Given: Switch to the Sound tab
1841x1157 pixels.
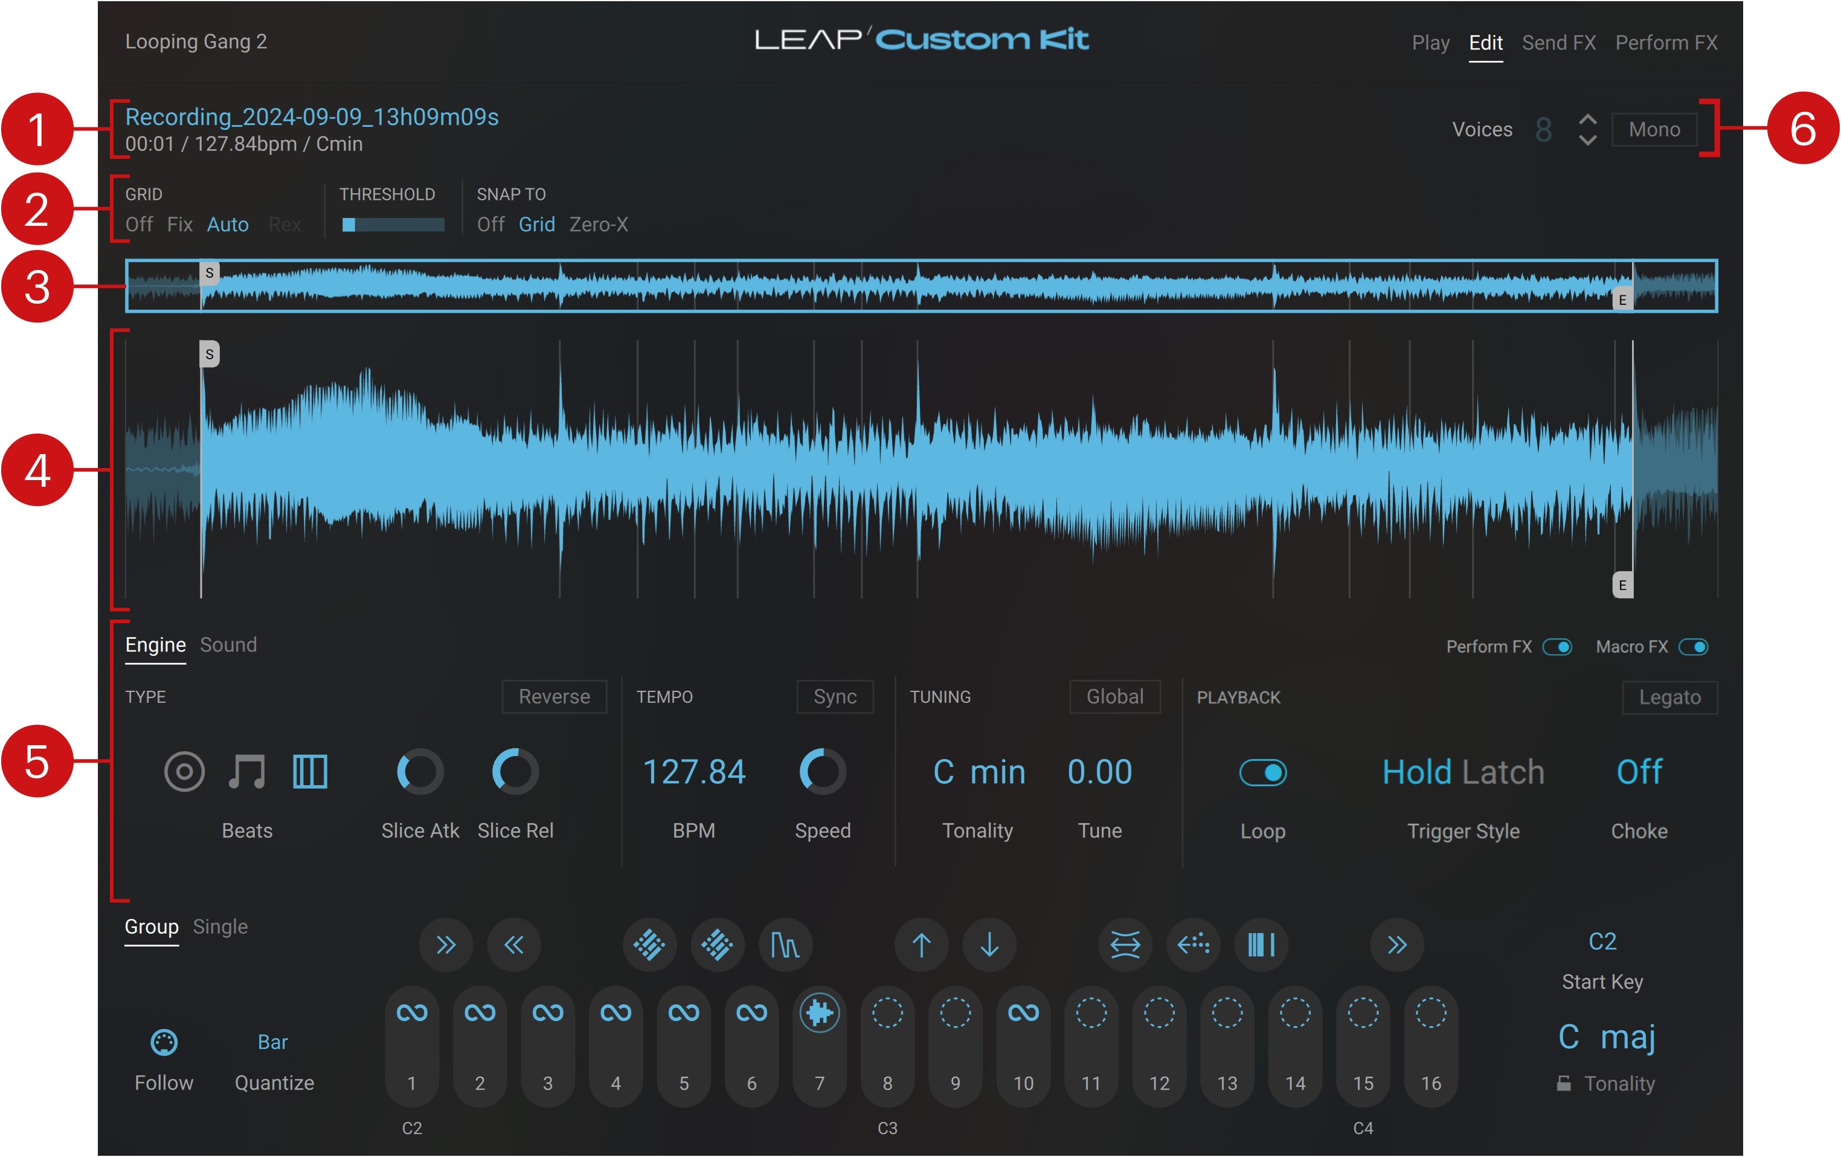Looking at the screenshot, I should [x=228, y=645].
